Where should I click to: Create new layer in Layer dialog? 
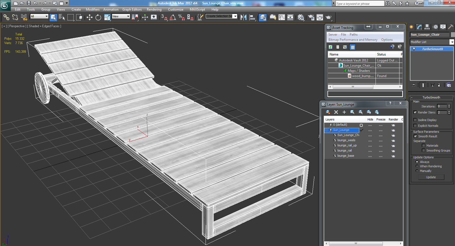pyautogui.click(x=328, y=112)
